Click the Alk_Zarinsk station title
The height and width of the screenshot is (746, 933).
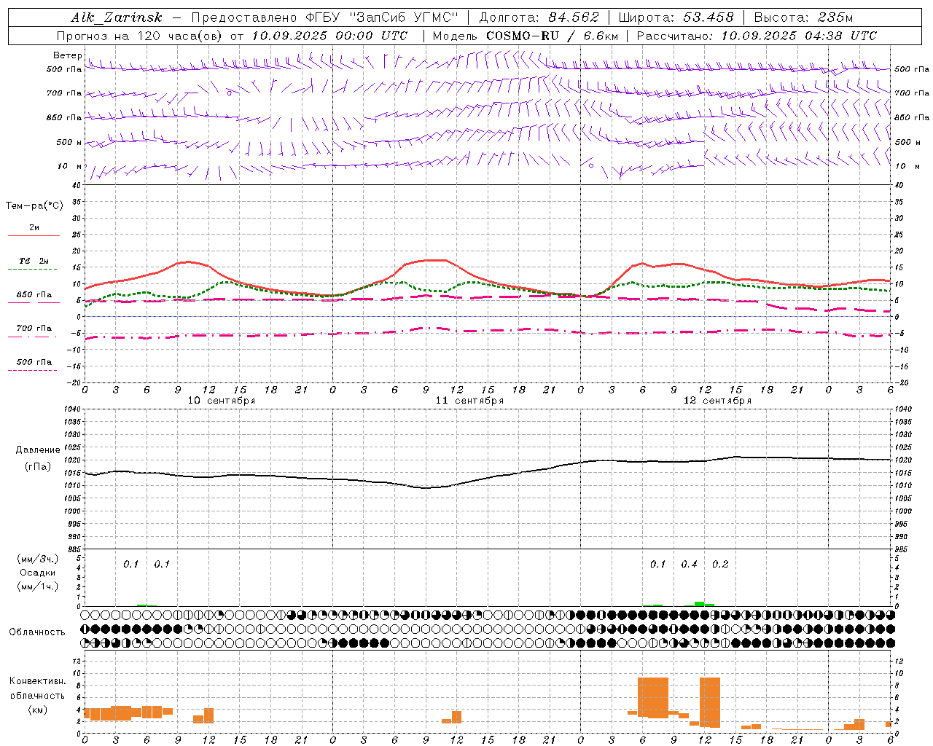(x=116, y=17)
